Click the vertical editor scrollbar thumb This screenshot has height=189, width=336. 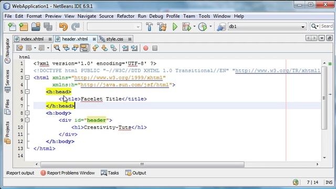324,98
